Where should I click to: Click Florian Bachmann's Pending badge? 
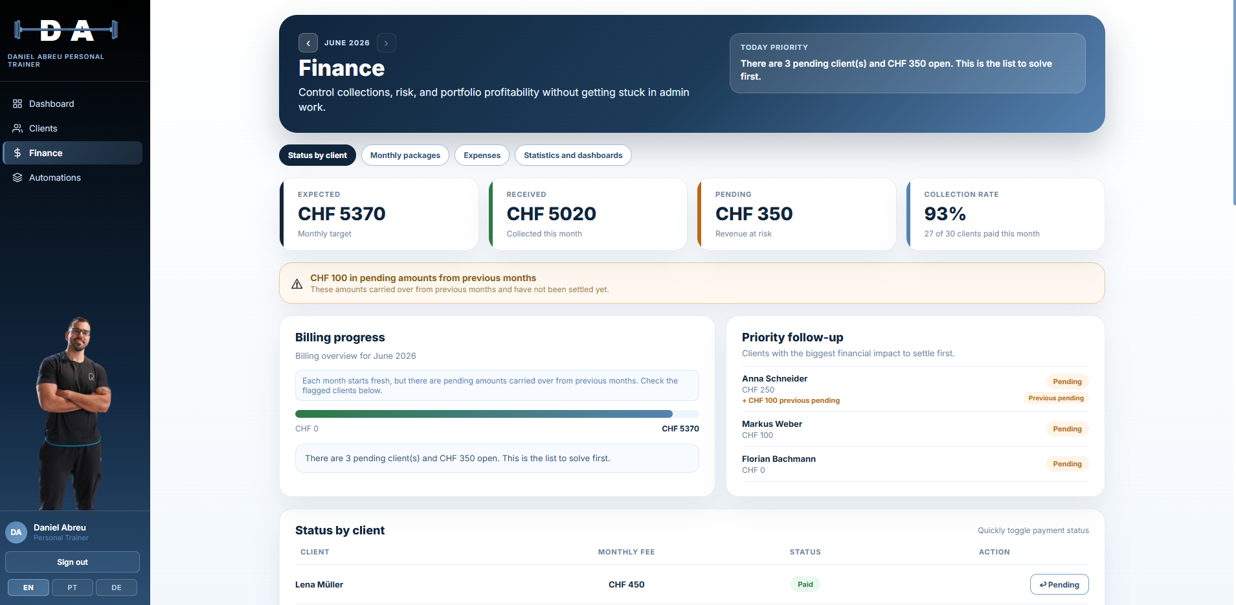click(x=1067, y=464)
